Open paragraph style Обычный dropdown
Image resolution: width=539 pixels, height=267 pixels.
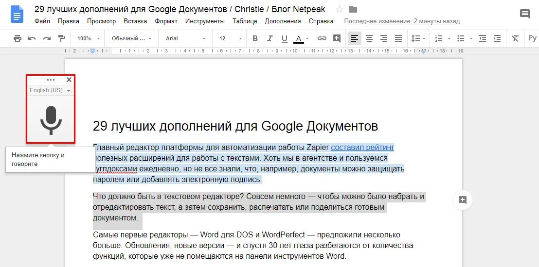point(131,38)
